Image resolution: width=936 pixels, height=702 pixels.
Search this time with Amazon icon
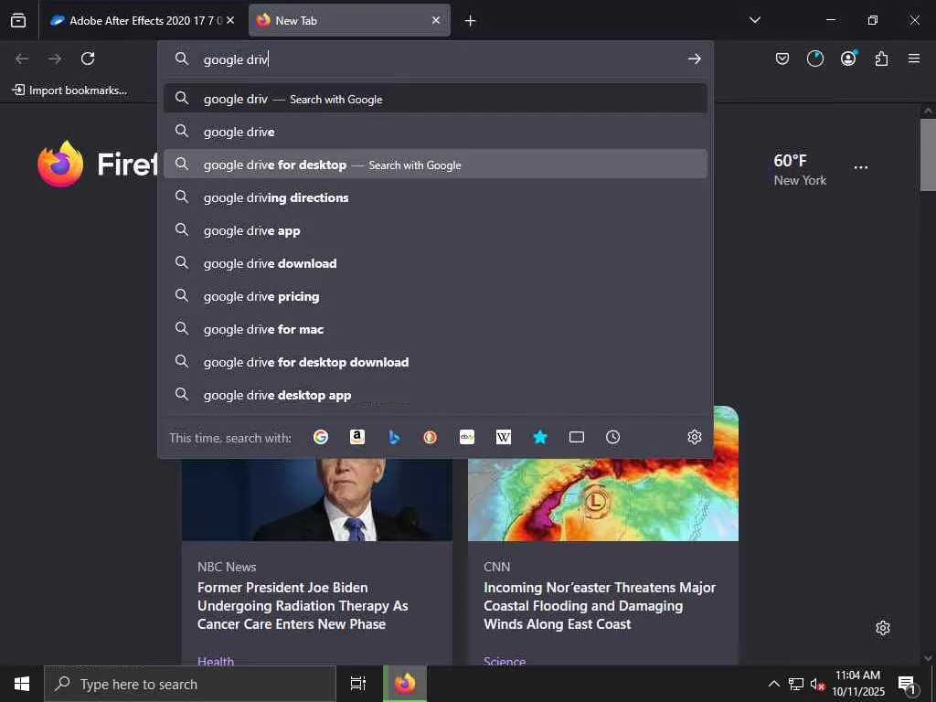point(357,437)
